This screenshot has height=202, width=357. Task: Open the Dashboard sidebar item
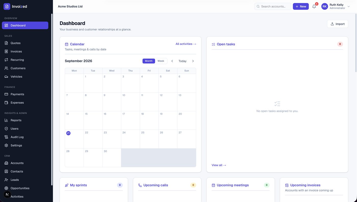(x=25, y=25)
